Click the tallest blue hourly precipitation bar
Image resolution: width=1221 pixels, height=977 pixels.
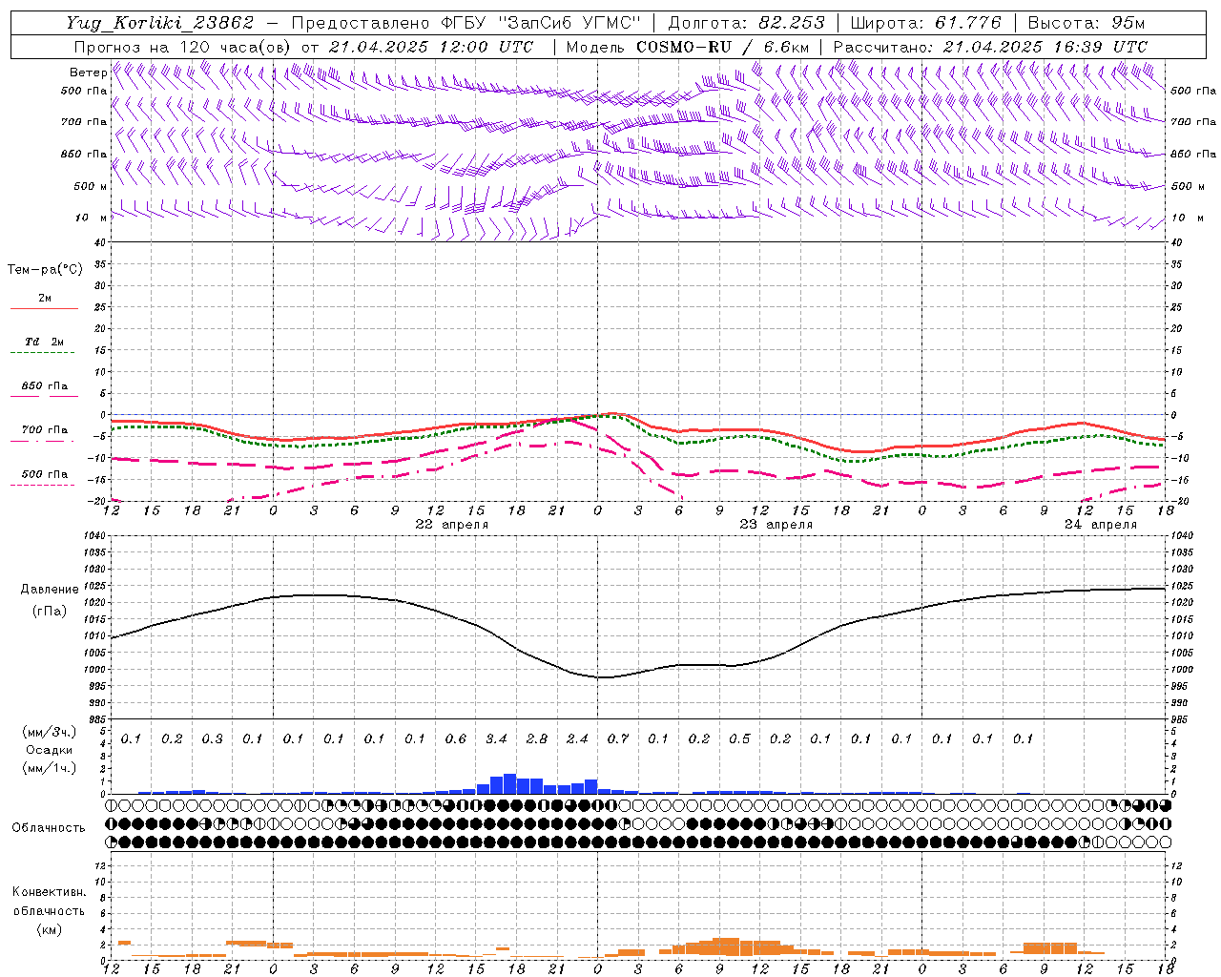[509, 783]
